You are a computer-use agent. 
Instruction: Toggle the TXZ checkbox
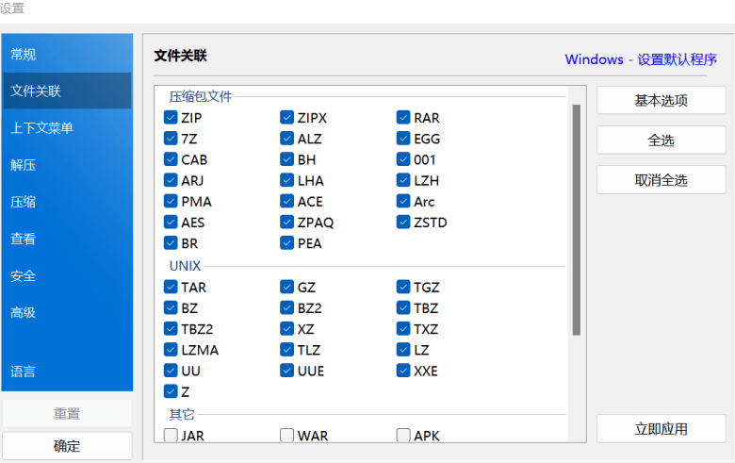pyautogui.click(x=403, y=328)
